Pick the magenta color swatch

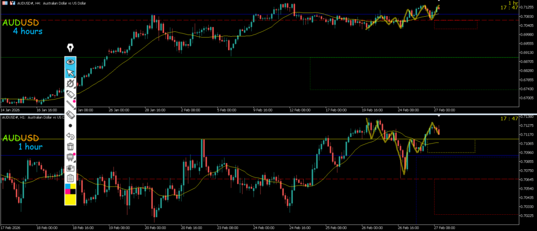(x=67, y=192)
